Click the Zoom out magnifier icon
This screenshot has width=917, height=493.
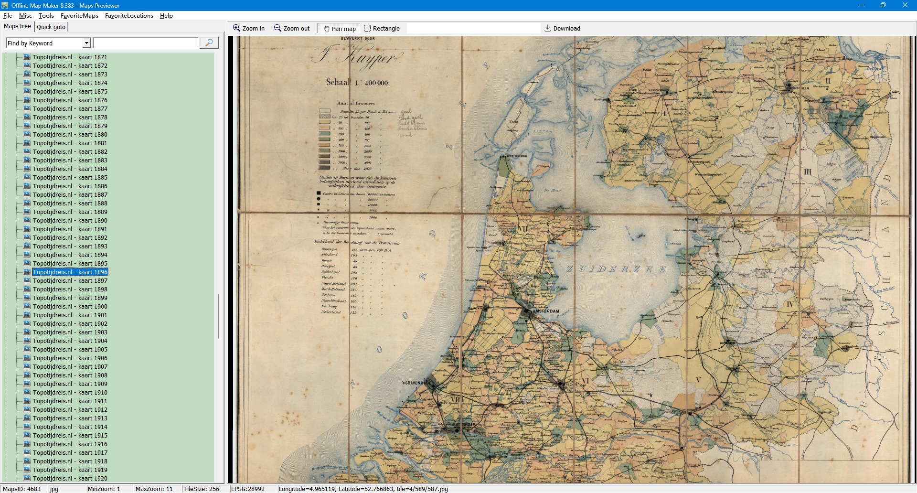click(277, 28)
